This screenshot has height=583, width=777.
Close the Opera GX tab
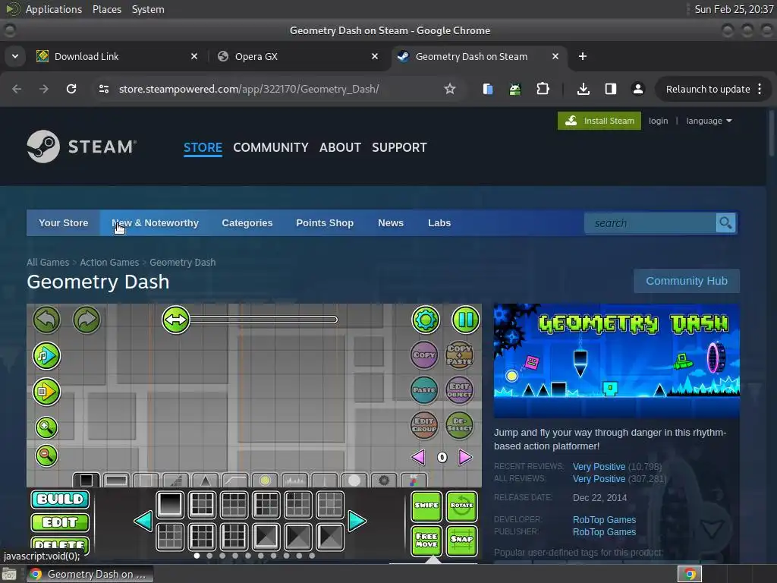[x=375, y=56]
